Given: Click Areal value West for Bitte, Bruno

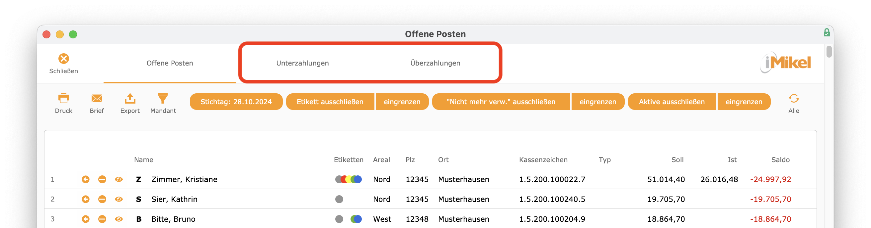Looking at the screenshot, I should [382, 219].
